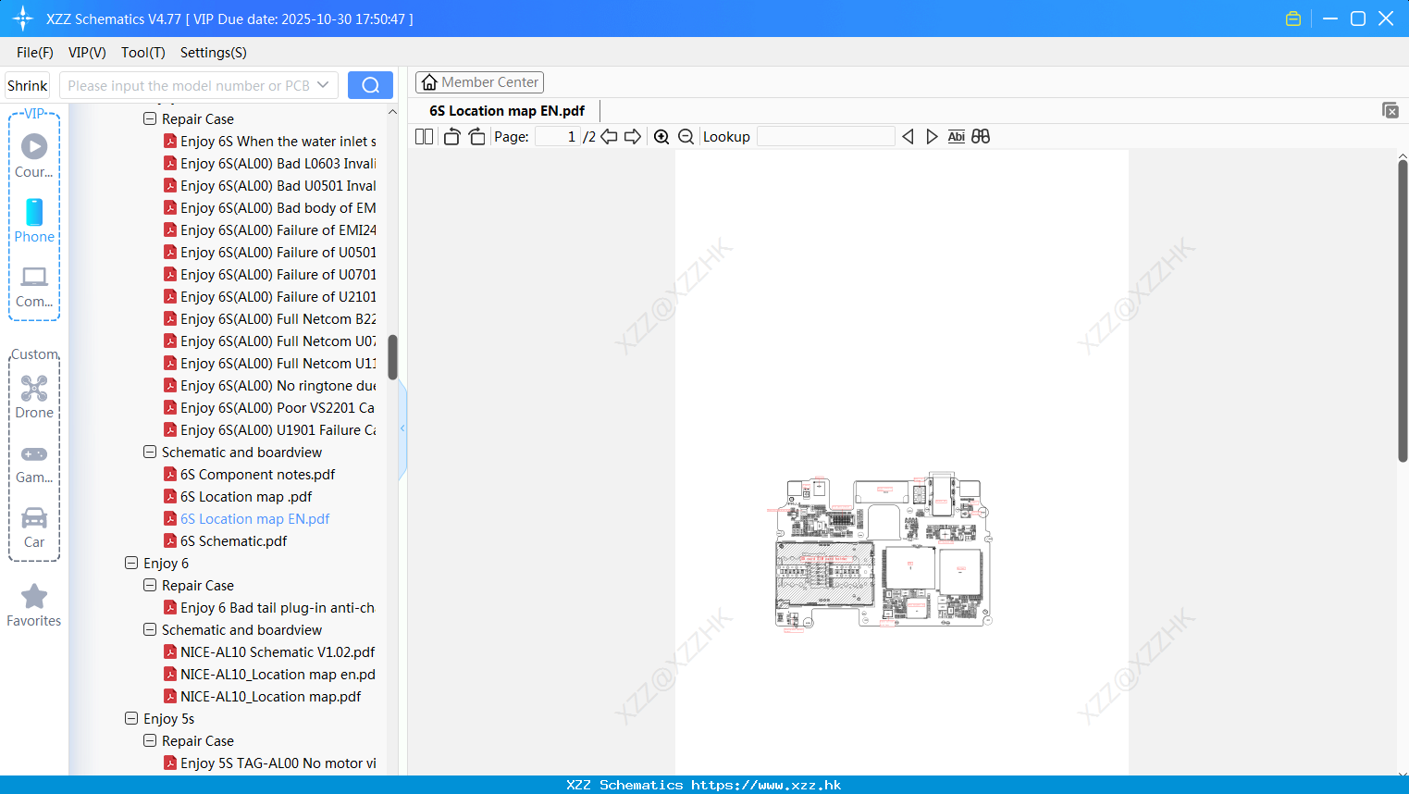Open Enjoy 5S TAG-AL00 No motor case
The width and height of the screenshot is (1409, 794).
(270, 763)
